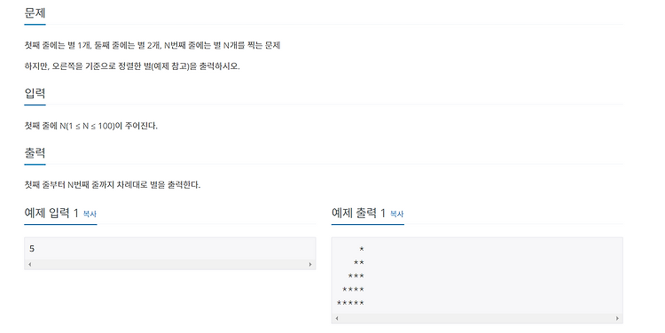This screenshot has width=665, height=333.
Task: Copy sample output via 복사 link beside 예제 출력 1
Action: [396, 214]
